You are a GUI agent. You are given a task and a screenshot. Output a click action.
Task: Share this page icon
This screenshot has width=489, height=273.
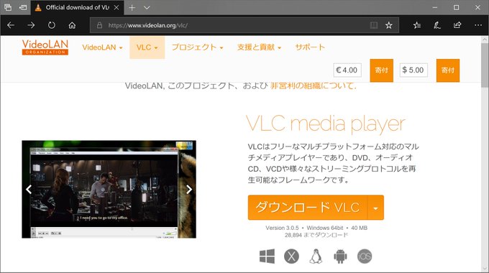457,25
